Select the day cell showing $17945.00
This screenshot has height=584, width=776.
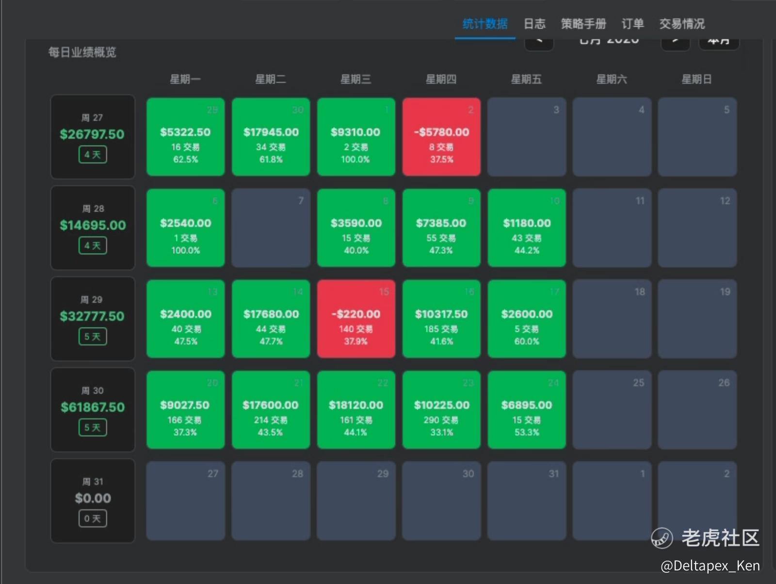(x=271, y=137)
